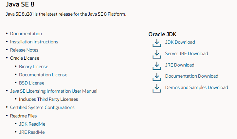The width and height of the screenshot is (237, 139).
Task: Open the Server JRE Download link
Action: (x=187, y=54)
